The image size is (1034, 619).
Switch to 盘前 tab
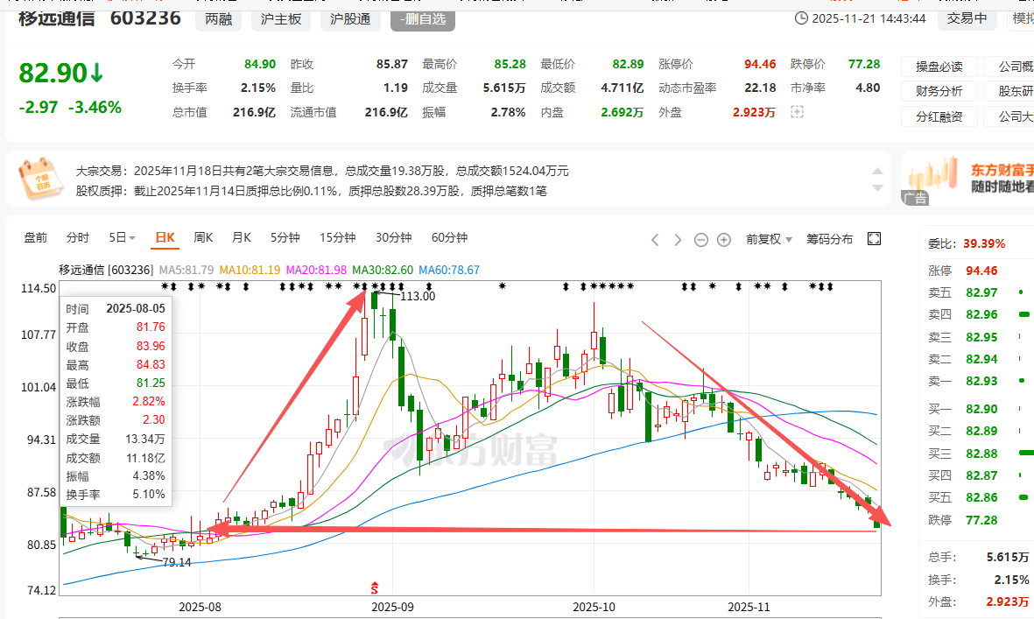(x=36, y=237)
